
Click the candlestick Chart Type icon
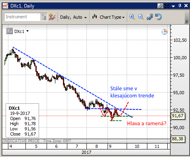pos(94,17)
